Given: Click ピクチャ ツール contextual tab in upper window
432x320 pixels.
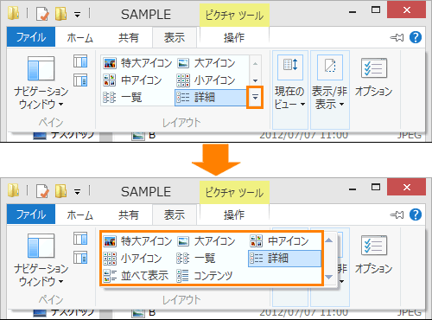Looking at the screenshot, I should click(x=234, y=15).
